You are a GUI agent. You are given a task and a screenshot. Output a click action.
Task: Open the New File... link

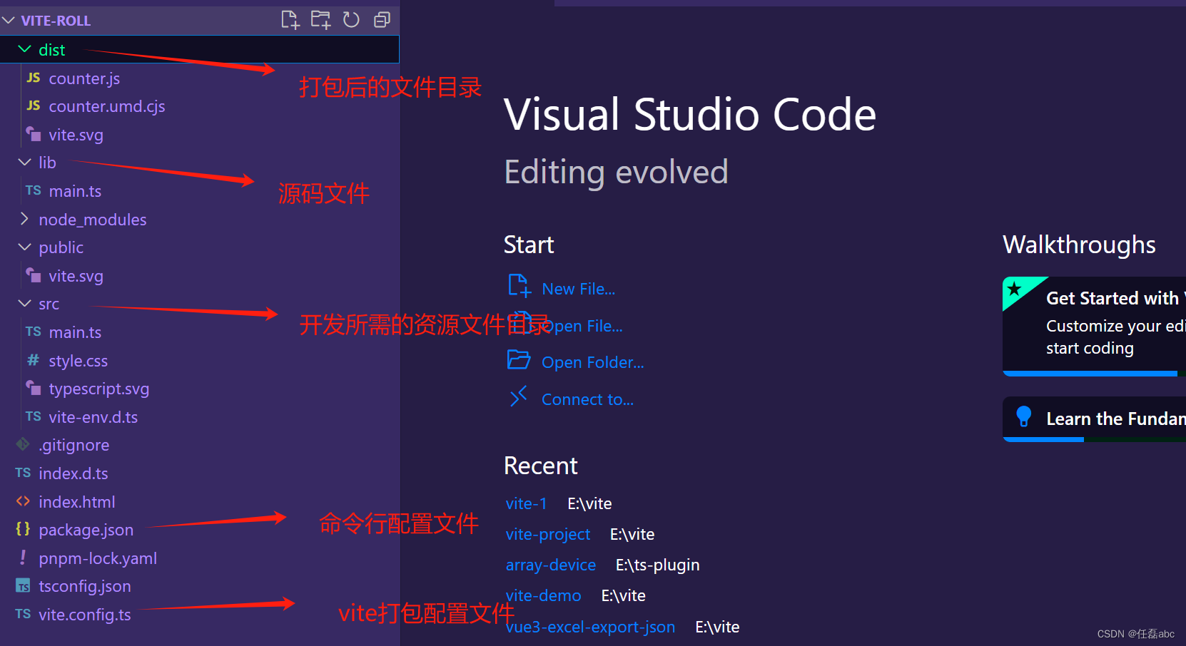coord(578,289)
